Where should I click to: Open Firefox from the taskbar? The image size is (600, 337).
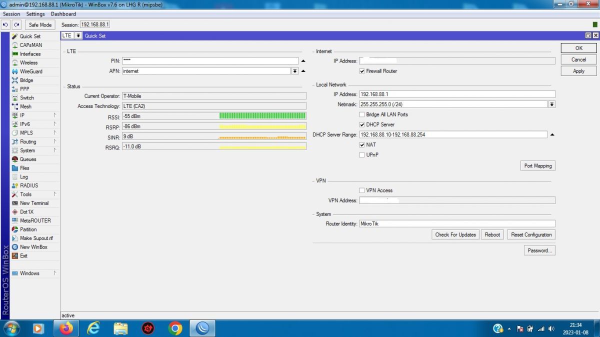65,328
